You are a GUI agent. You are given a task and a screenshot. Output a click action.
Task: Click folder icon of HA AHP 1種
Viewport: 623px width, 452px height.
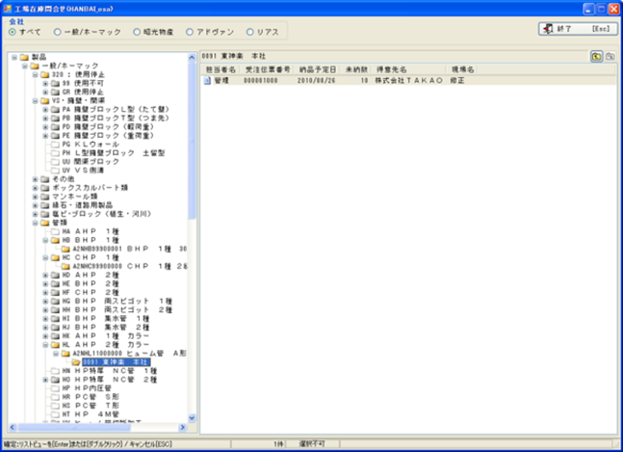coord(55,231)
